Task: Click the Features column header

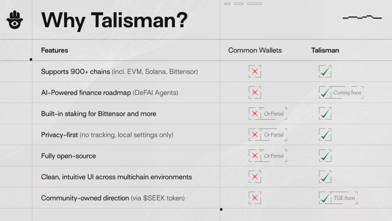Action: (x=54, y=50)
